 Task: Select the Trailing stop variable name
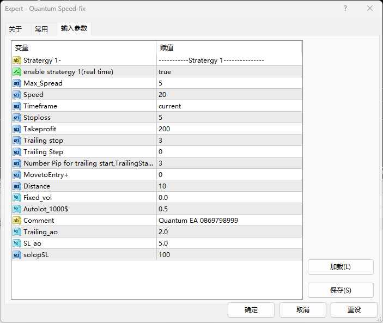point(43,141)
